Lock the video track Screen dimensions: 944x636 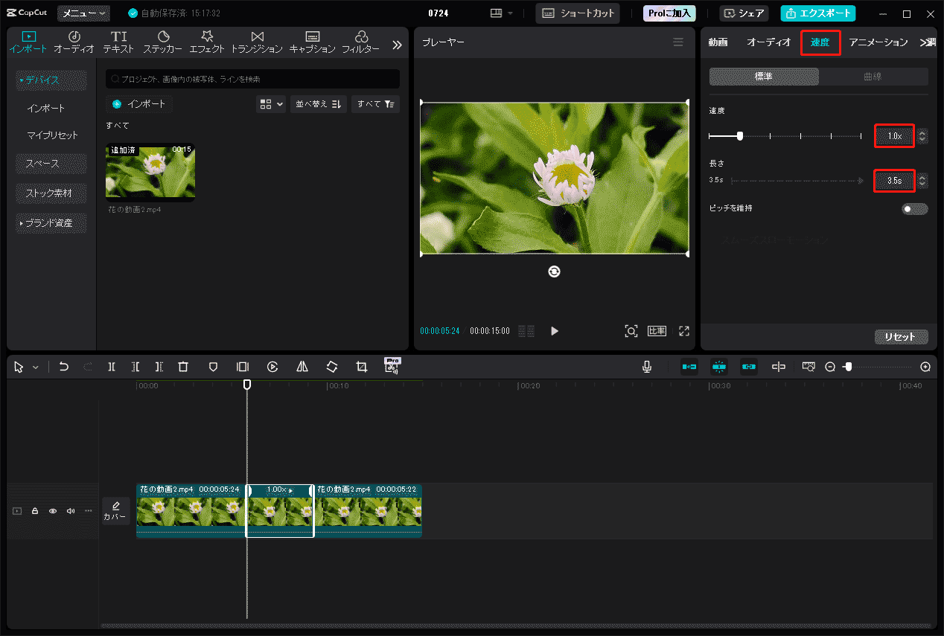[x=35, y=511]
